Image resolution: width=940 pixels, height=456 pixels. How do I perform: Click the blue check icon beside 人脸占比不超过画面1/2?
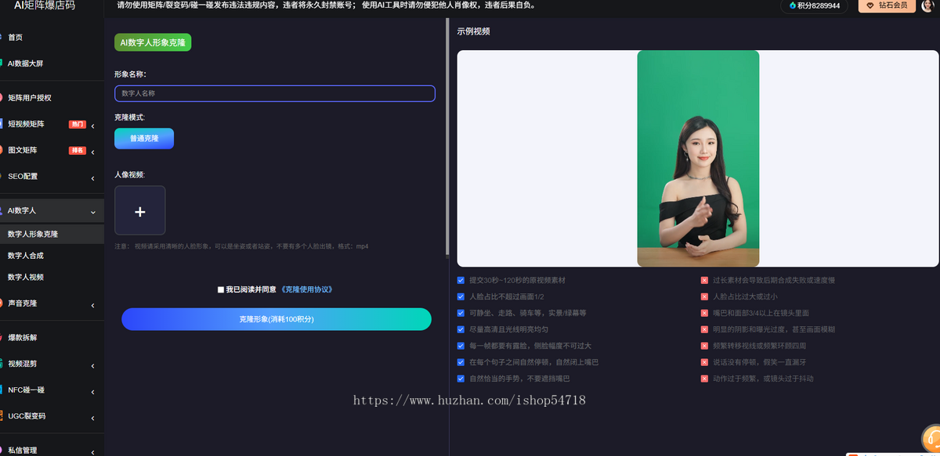pyautogui.click(x=461, y=296)
